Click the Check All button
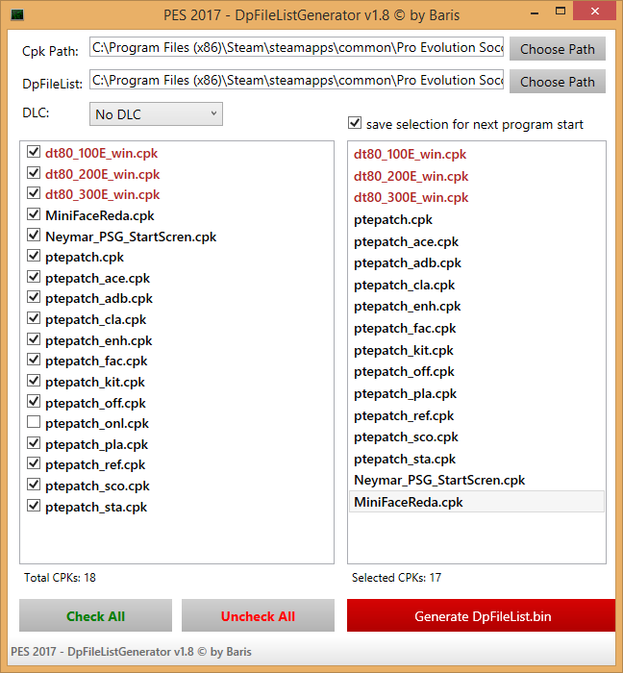The width and height of the screenshot is (623, 673). [96, 615]
